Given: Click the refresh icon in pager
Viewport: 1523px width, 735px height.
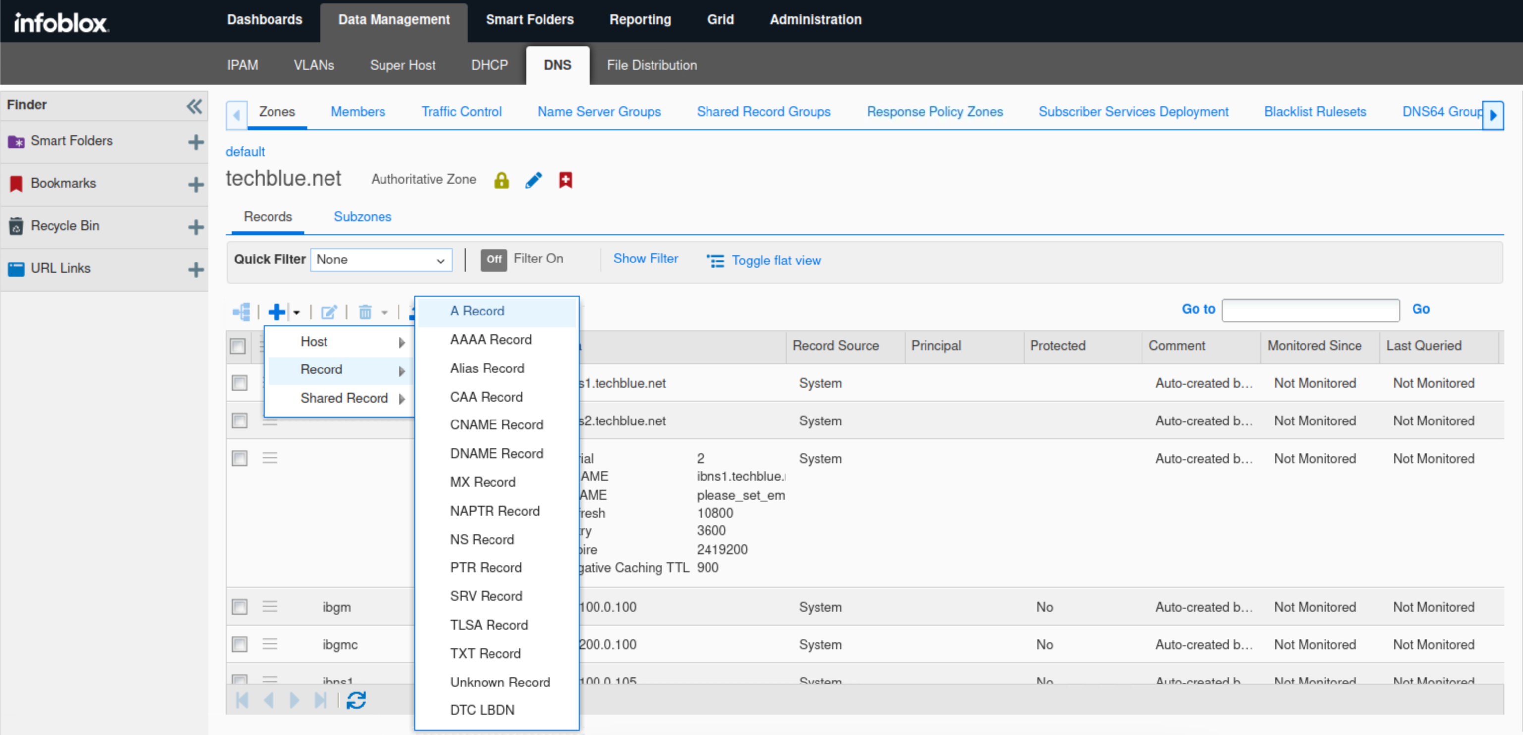Looking at the screenshot, I should (x=356, y=700).
